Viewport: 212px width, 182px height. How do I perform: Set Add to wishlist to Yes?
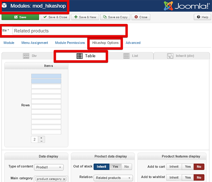188,177
